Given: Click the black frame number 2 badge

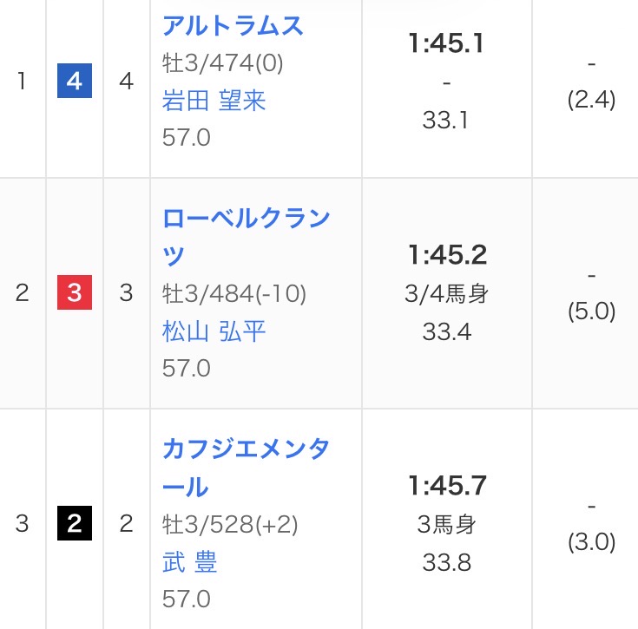Looking at the screenshot, I should (x=75, y=524).
